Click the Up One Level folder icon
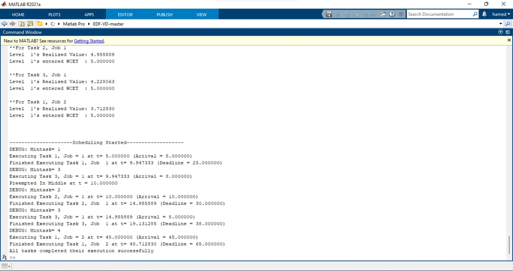Viewport: 513px width, 271px height. click(x=21, y=24)
